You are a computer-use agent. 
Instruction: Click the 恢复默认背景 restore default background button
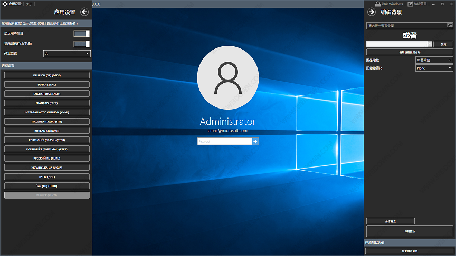click(x=410, y=251)
